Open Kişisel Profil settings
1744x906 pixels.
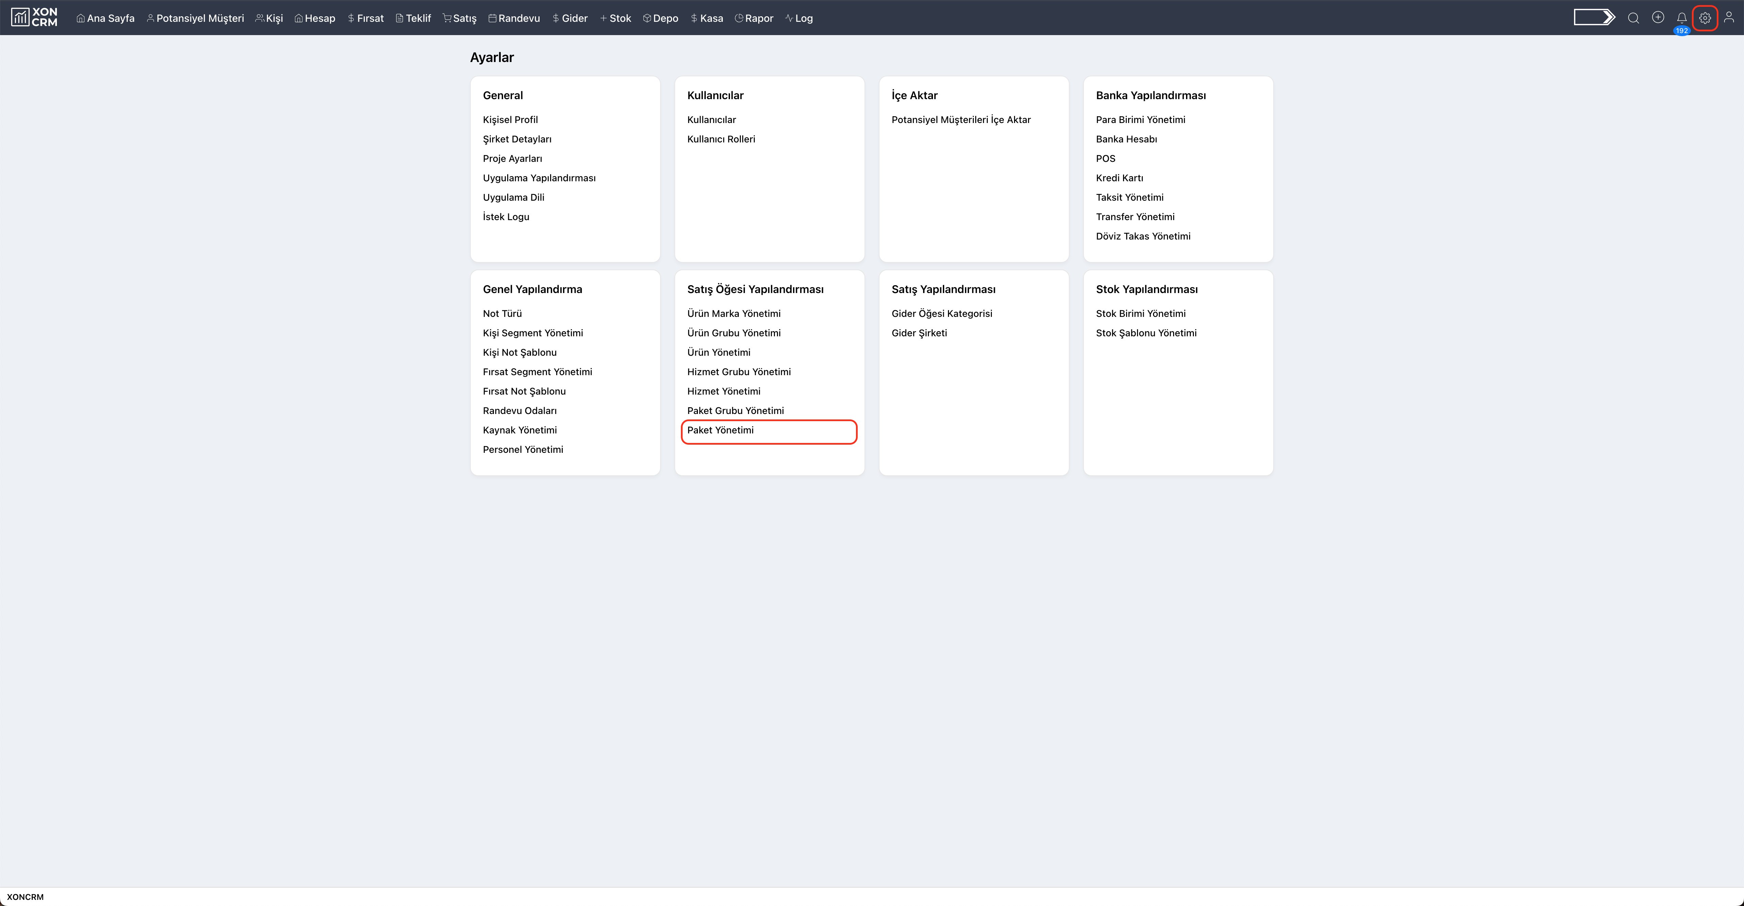tap(511, 120)
